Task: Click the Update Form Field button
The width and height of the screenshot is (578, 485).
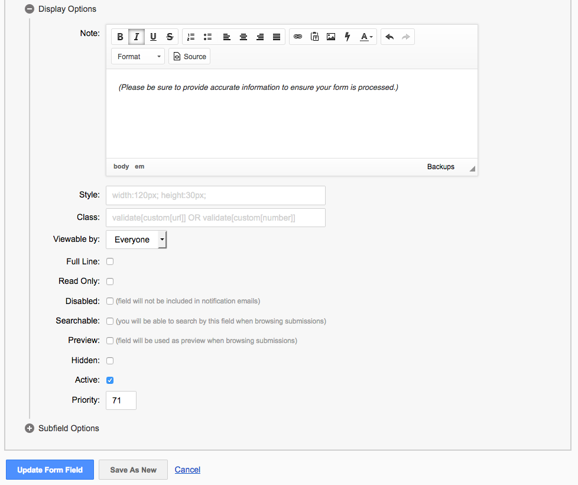Action: pyautogui.click(x=50, y=470)
